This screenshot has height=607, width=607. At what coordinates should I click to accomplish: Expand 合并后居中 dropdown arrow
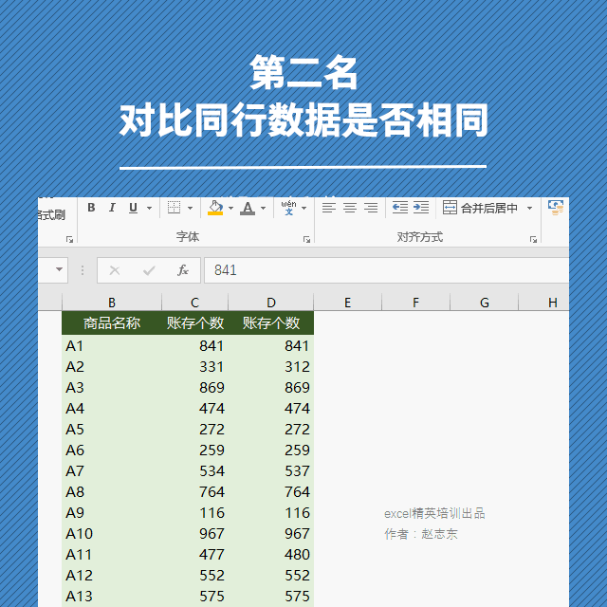529,209
